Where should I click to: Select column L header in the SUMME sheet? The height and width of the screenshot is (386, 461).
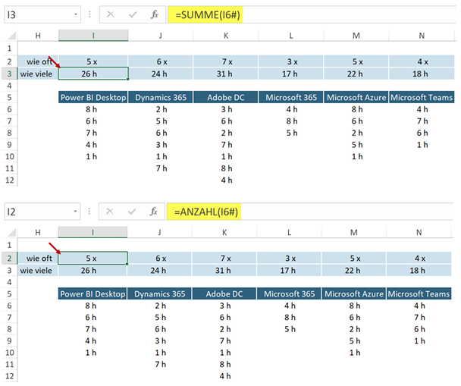tap(291, 36)
